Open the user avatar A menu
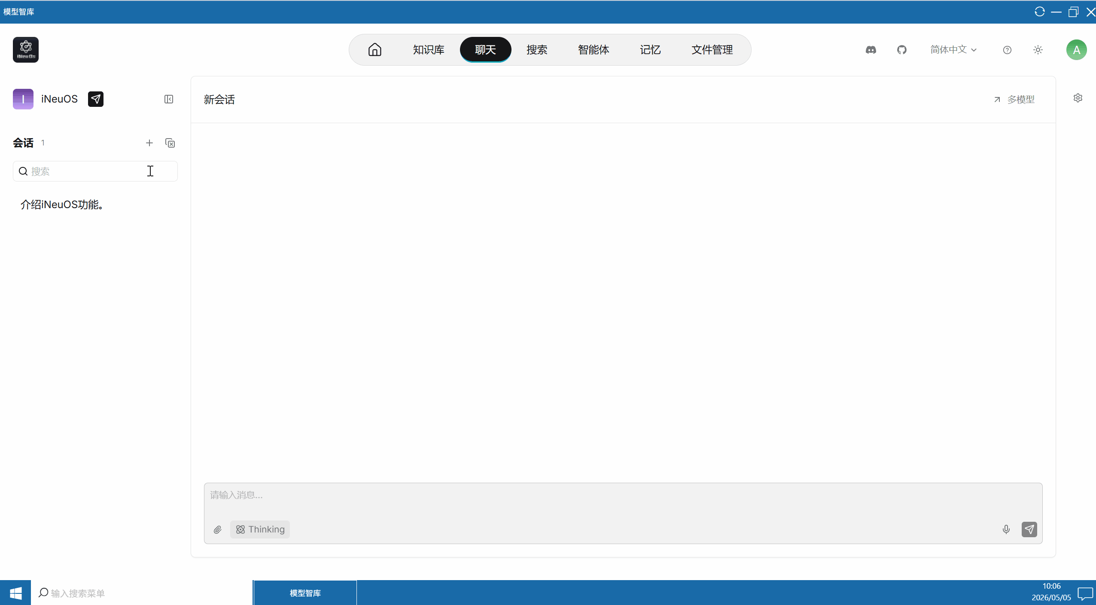The height and width of the screenshot is (605, 1096). coord(1076,50)
